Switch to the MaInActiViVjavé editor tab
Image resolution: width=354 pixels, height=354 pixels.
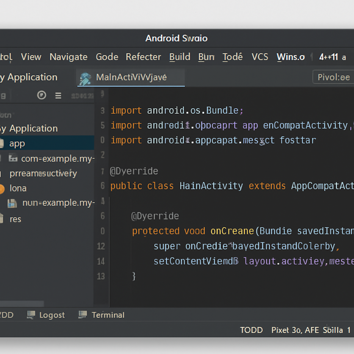pos(131,77)
